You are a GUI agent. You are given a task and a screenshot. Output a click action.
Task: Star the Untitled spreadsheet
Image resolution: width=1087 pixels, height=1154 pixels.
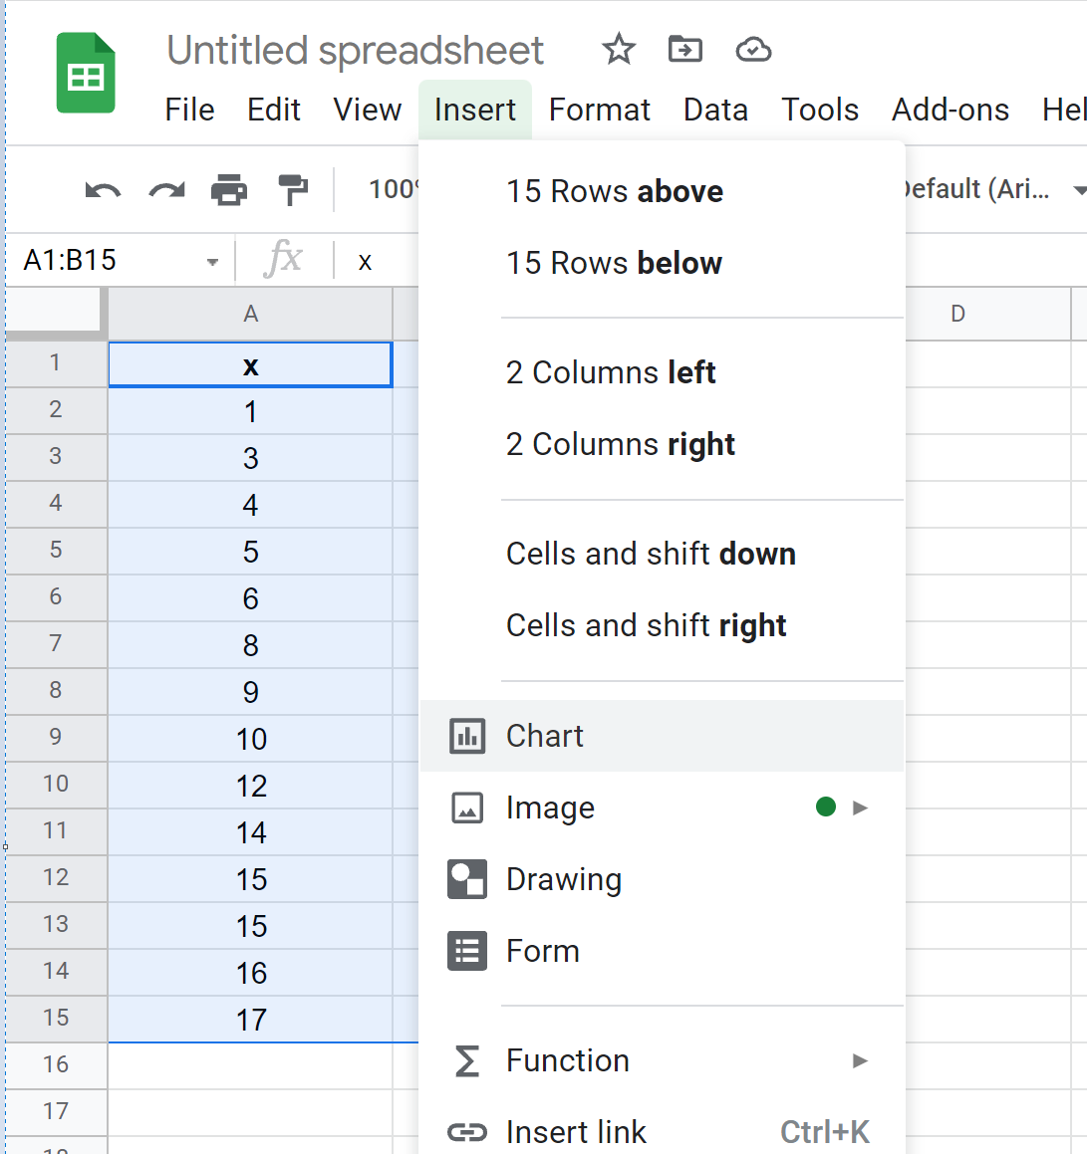click(x=619, y=50)
